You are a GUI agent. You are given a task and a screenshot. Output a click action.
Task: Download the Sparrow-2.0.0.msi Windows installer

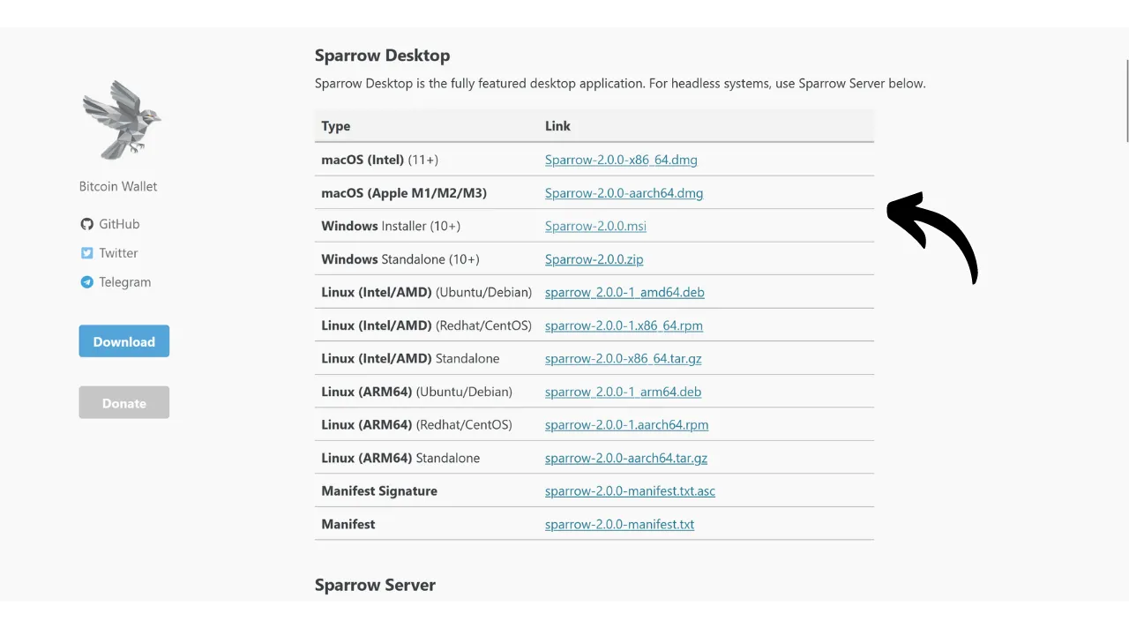click(x=595, y=226)
